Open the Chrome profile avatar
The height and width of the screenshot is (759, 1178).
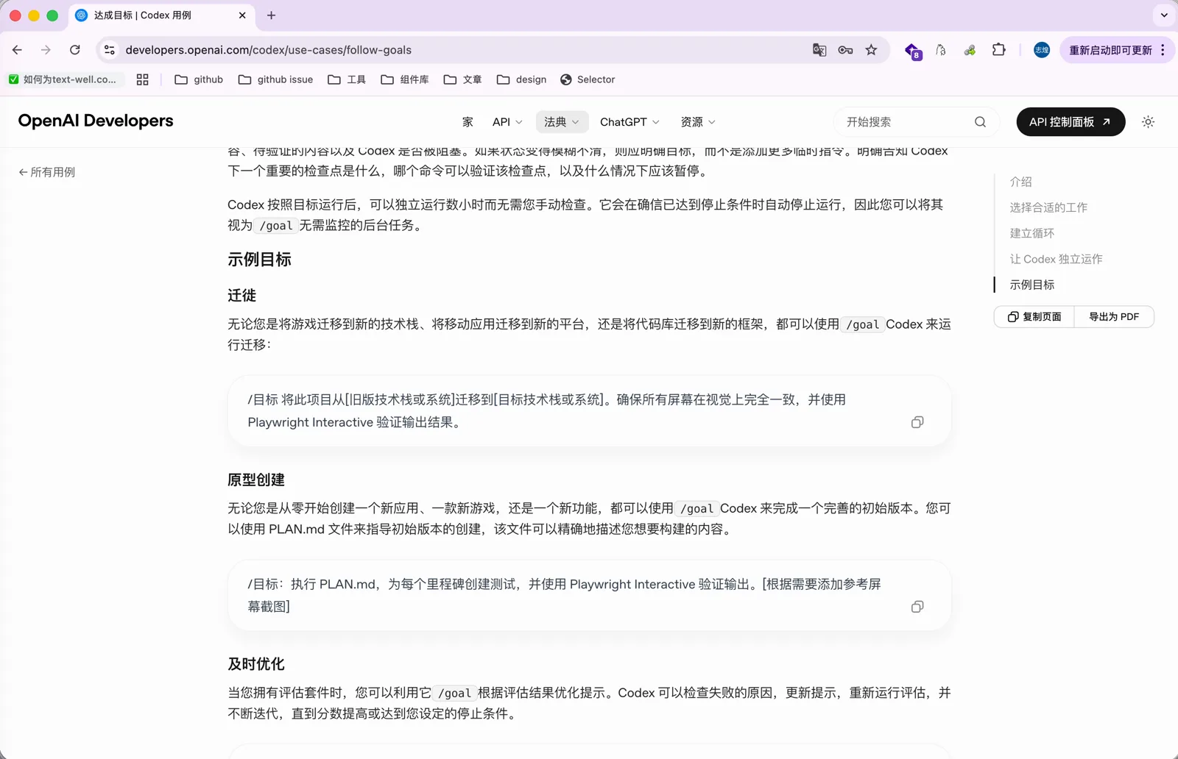(1041, 50)
